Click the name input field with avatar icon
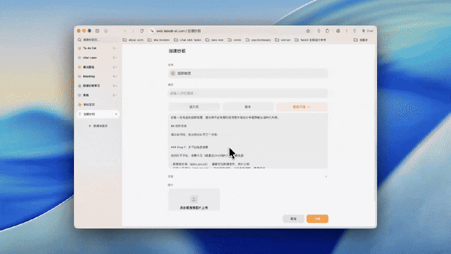Screen dimensions: 451x254 click(247, 73)
